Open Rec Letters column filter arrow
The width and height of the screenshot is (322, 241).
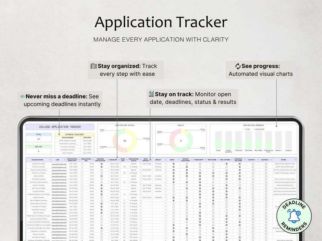pyautogui.click(x=232, y=160)
